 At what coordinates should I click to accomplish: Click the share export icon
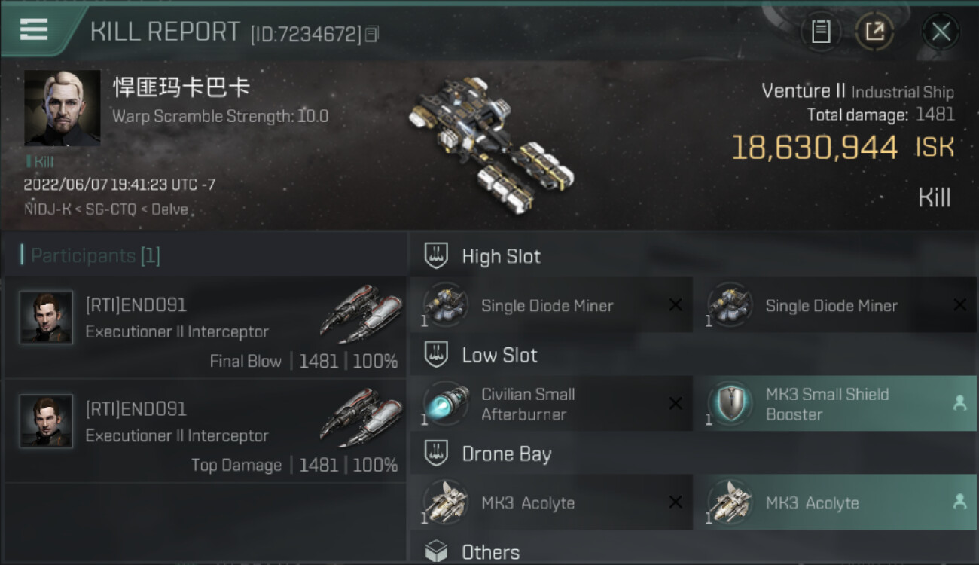[x=874, y=32]
